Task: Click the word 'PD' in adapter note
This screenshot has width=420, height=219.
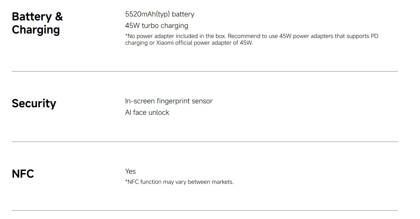Action: [x=374, y=36]
